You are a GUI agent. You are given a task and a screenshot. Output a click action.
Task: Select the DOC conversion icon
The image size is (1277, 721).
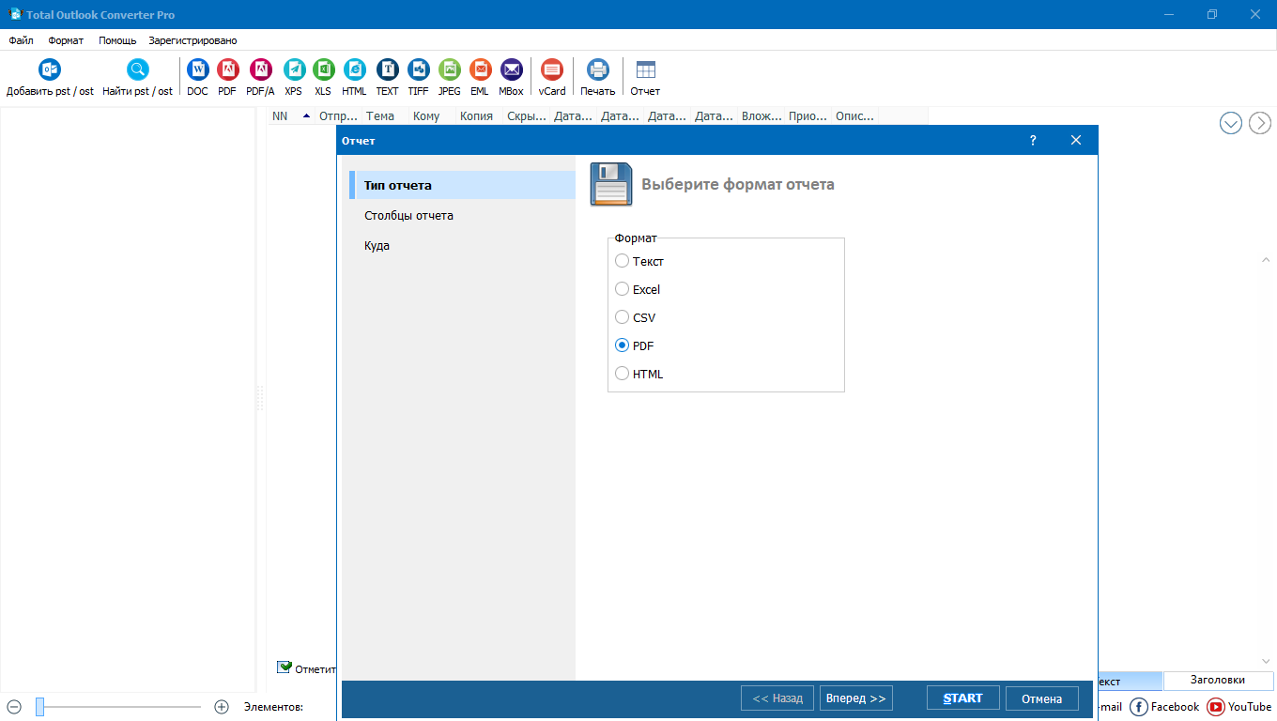point(197,69)
